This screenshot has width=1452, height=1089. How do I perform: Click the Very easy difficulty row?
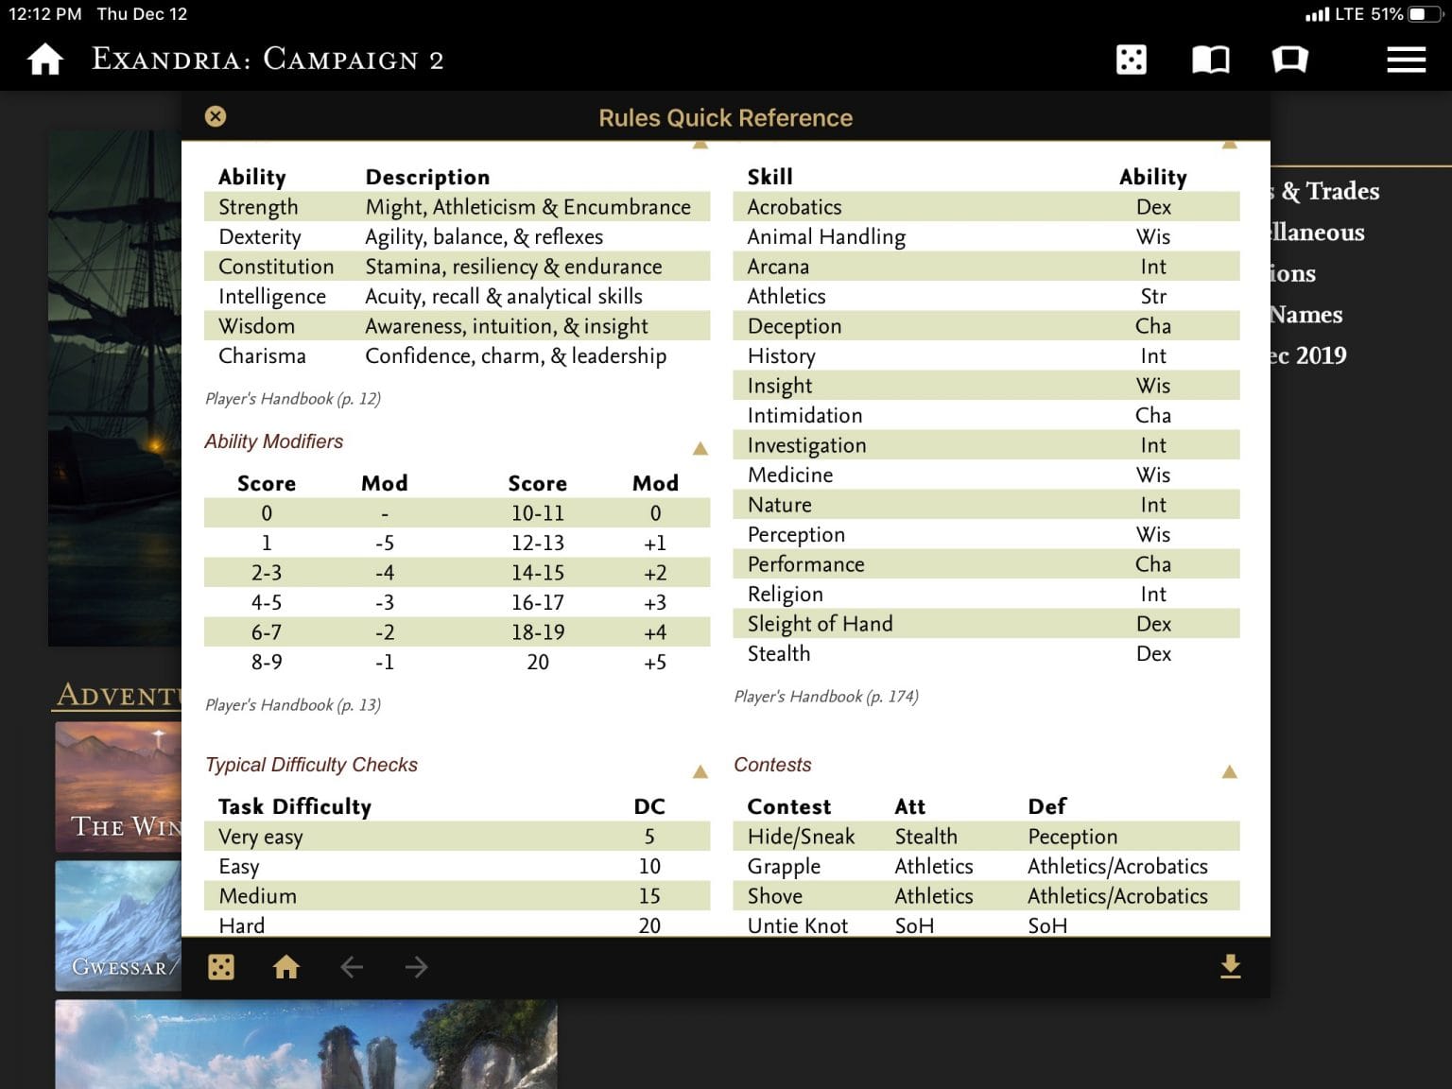pyautogui.click(x=457, y=837)
